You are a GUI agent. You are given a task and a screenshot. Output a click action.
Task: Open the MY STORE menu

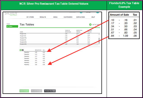pos(30,17)
